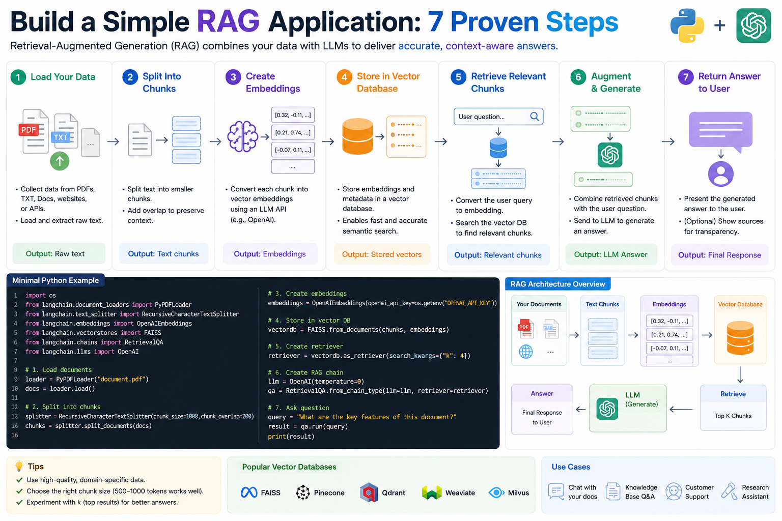Viewport: 782px width, 521px height.
Task: Click tip "Use high-quality, domain-specific data."
Action: point(86,480)
